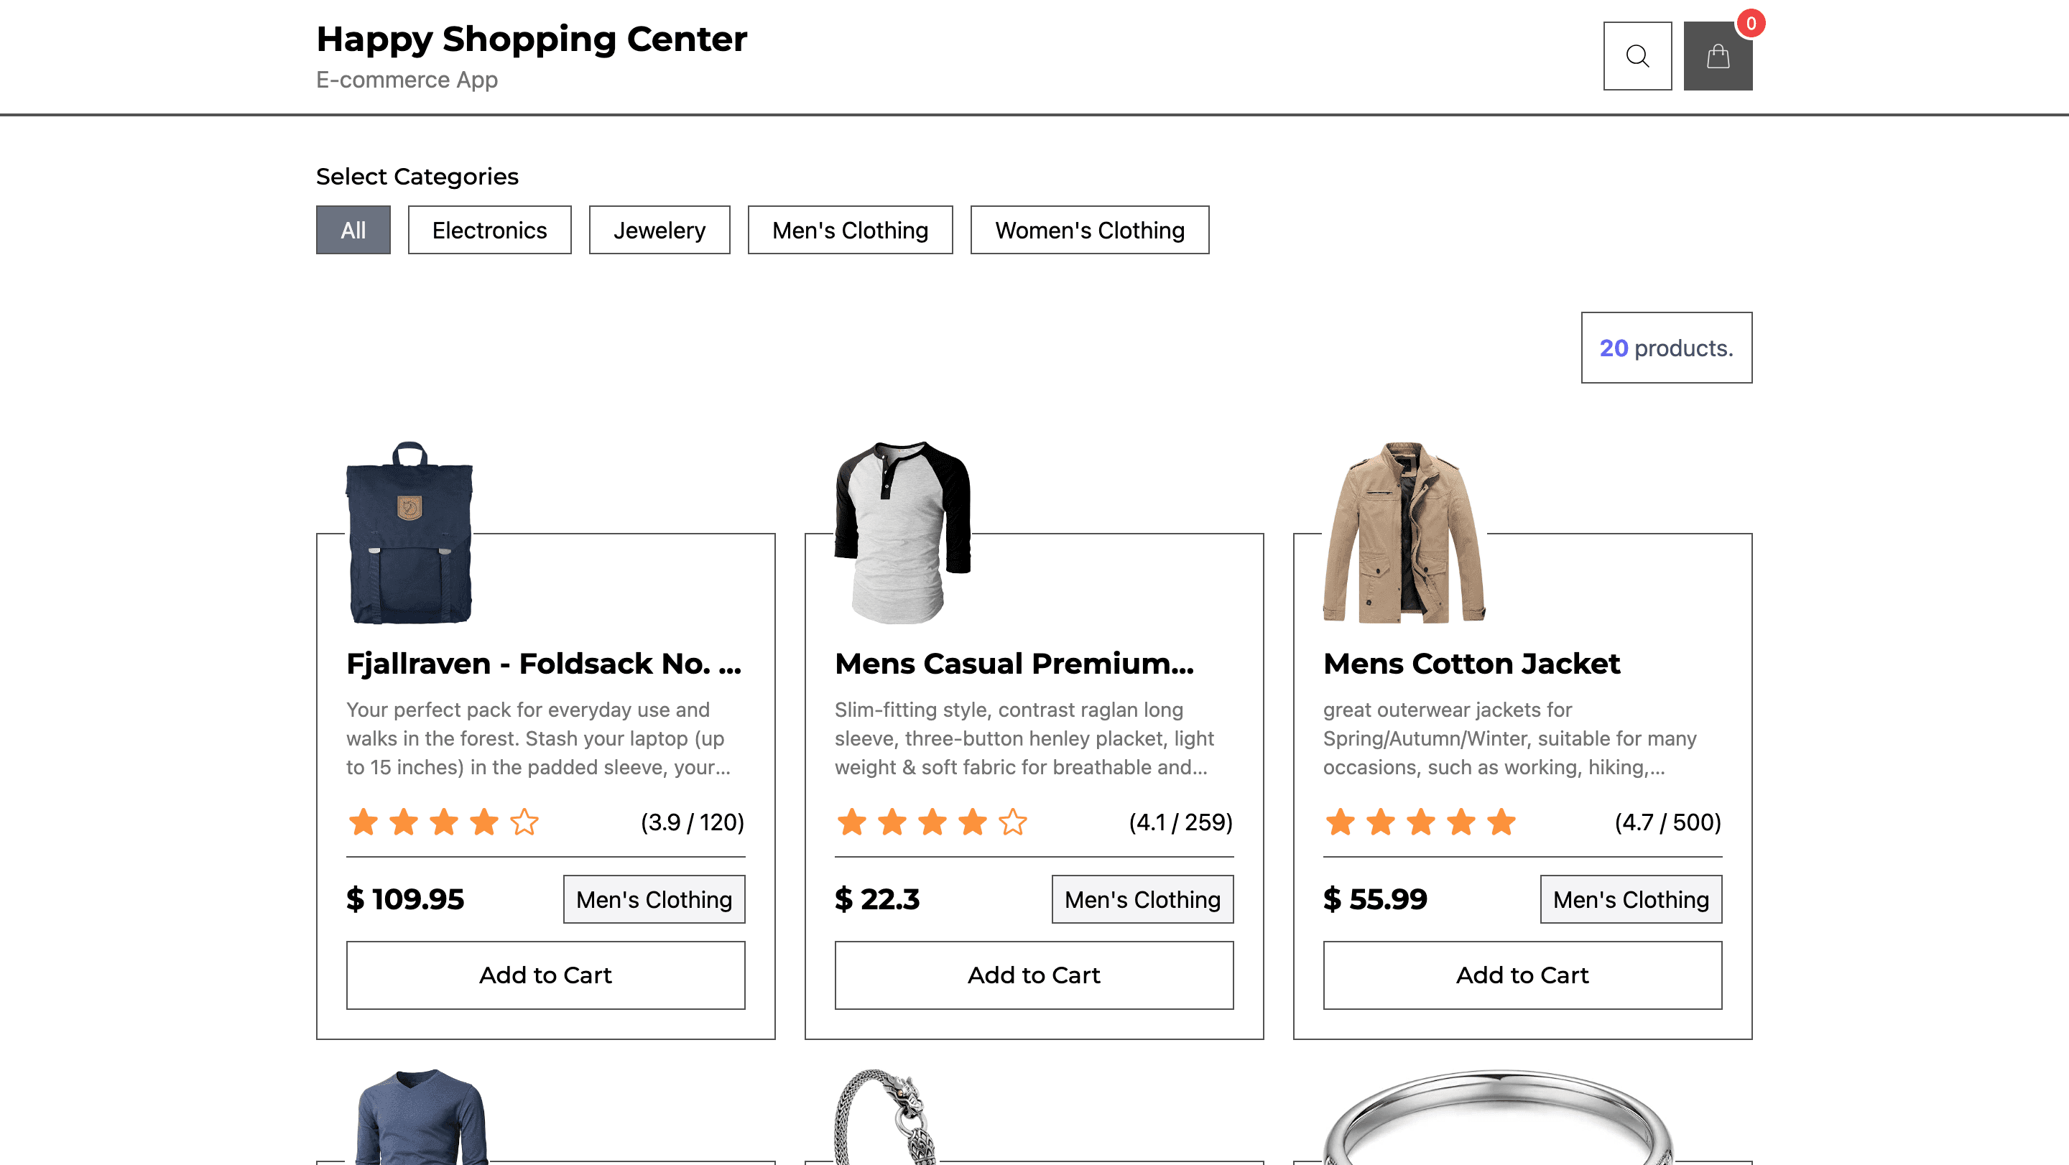Click the Happy Shopping Center title
The height and width of the screenshot is (1165, 2069).
[531, 39]
